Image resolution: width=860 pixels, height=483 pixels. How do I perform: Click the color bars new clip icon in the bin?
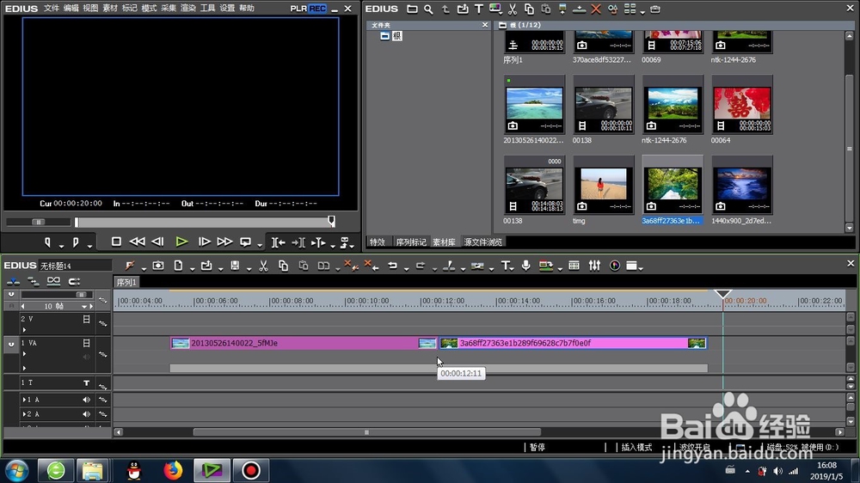496,9
